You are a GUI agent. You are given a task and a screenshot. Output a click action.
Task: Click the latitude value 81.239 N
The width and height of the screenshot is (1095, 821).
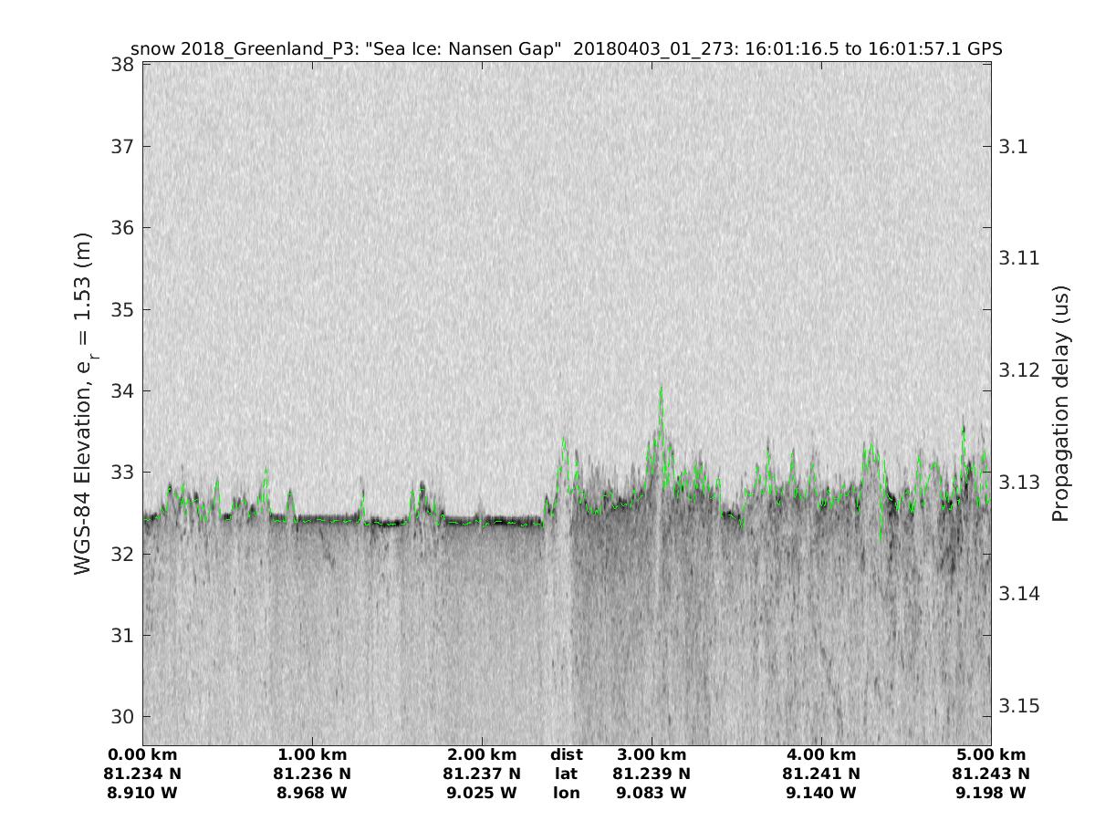click(x=652, y=774)
